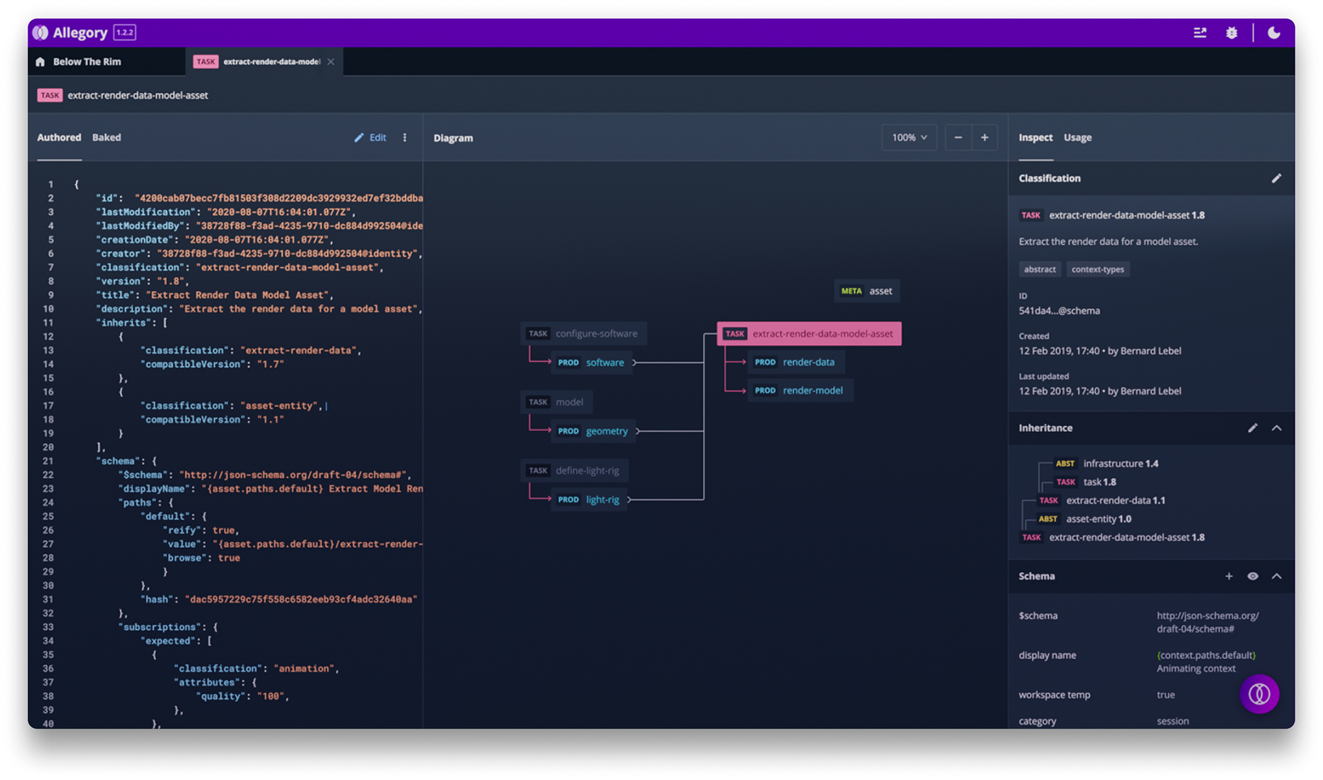
Task: Open infrastructure 1.4 in inheritance tree
Action: click(x=1107, y=464)
